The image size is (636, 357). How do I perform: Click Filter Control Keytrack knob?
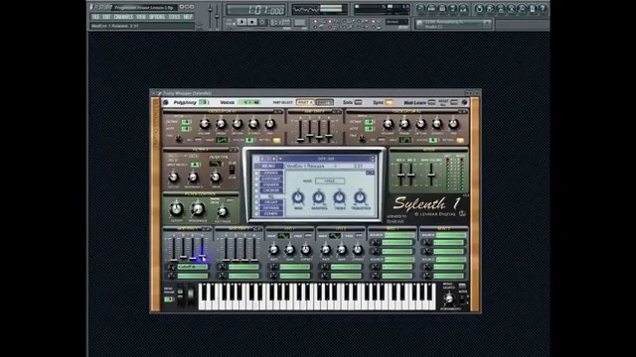click(222, 211)
